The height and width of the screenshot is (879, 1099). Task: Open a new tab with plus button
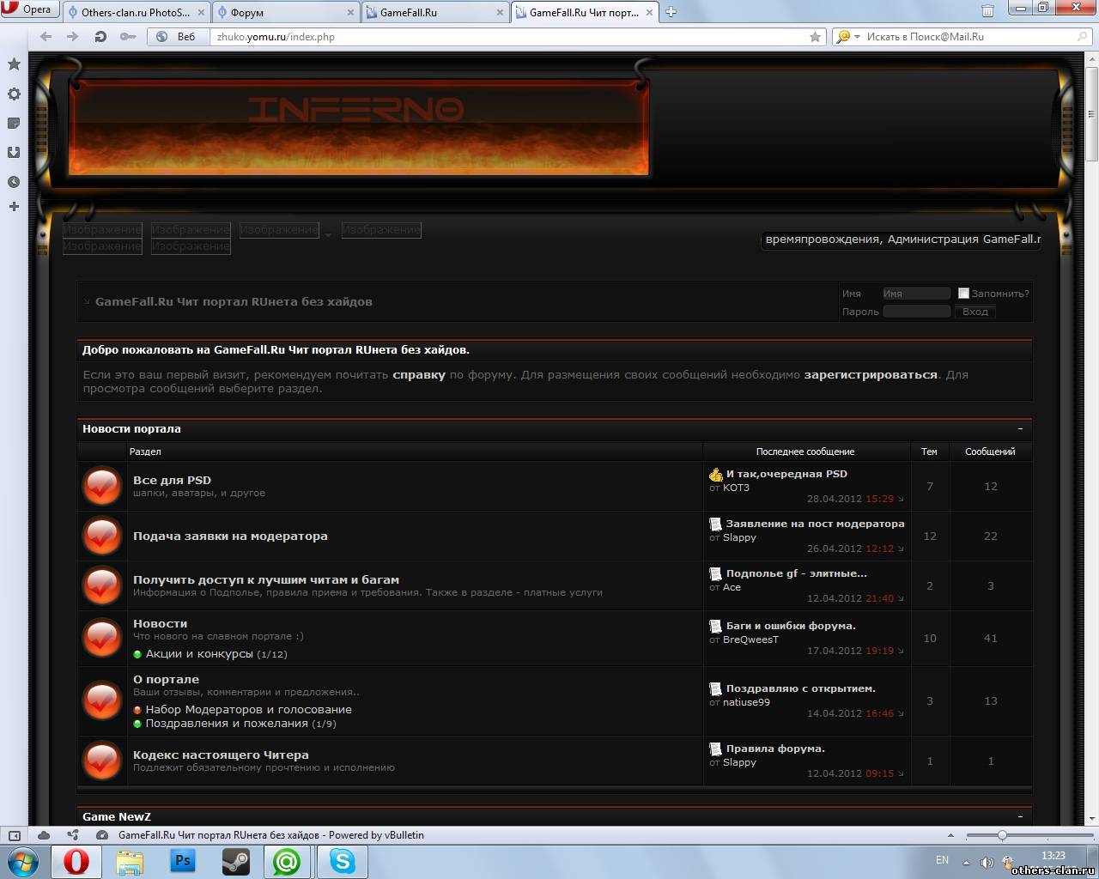tap(671, 12)
